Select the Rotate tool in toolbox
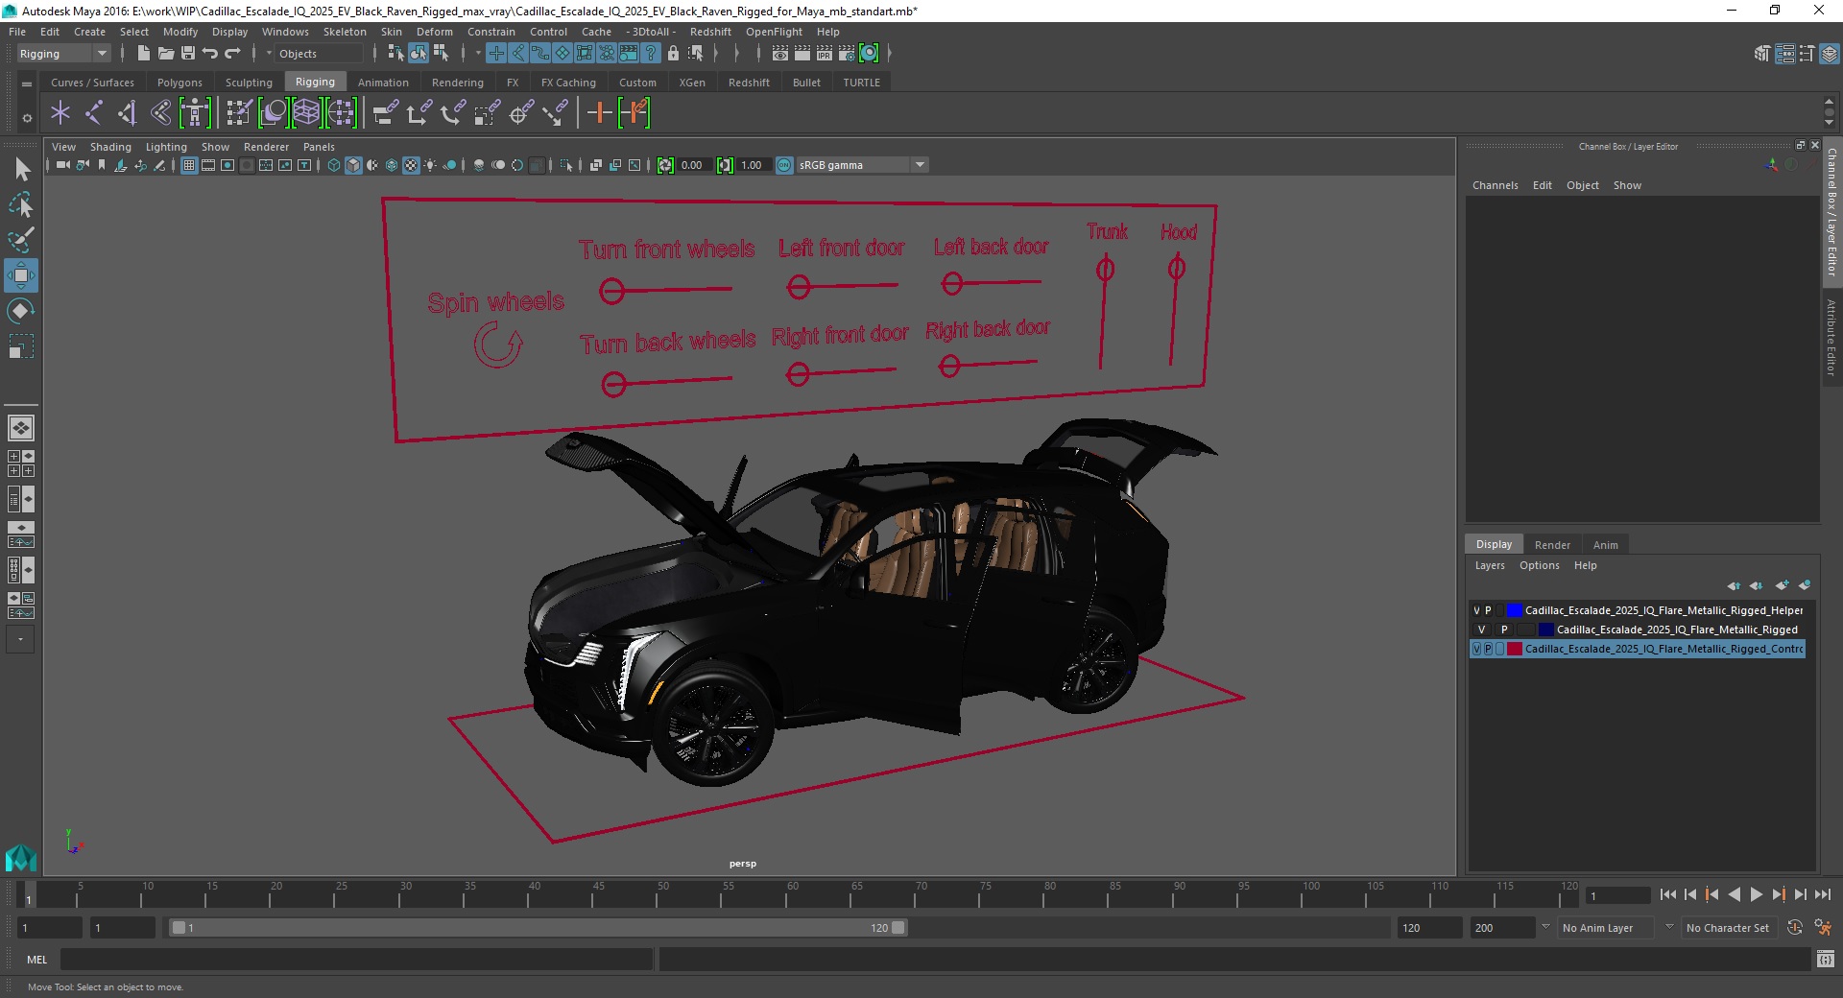Image resolution: width=1843 pixels, height=998 pixels. click(21, 311)
